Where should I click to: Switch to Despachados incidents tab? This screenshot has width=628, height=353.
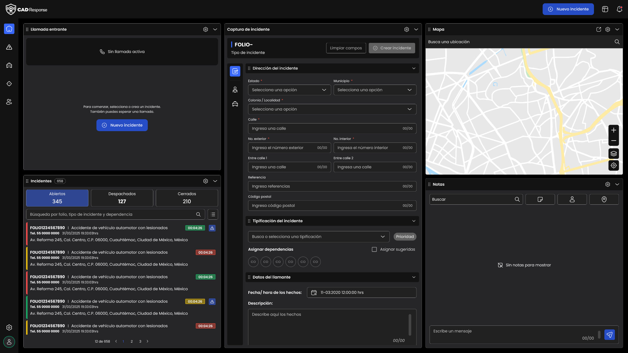point(122,198)
